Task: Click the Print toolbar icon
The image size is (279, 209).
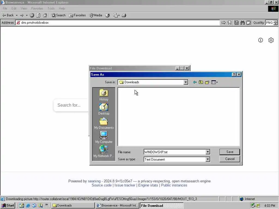Action: 124,15
